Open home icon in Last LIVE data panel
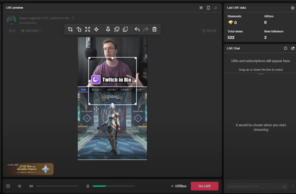Screen dimensions: 296x194 point(293,8)
